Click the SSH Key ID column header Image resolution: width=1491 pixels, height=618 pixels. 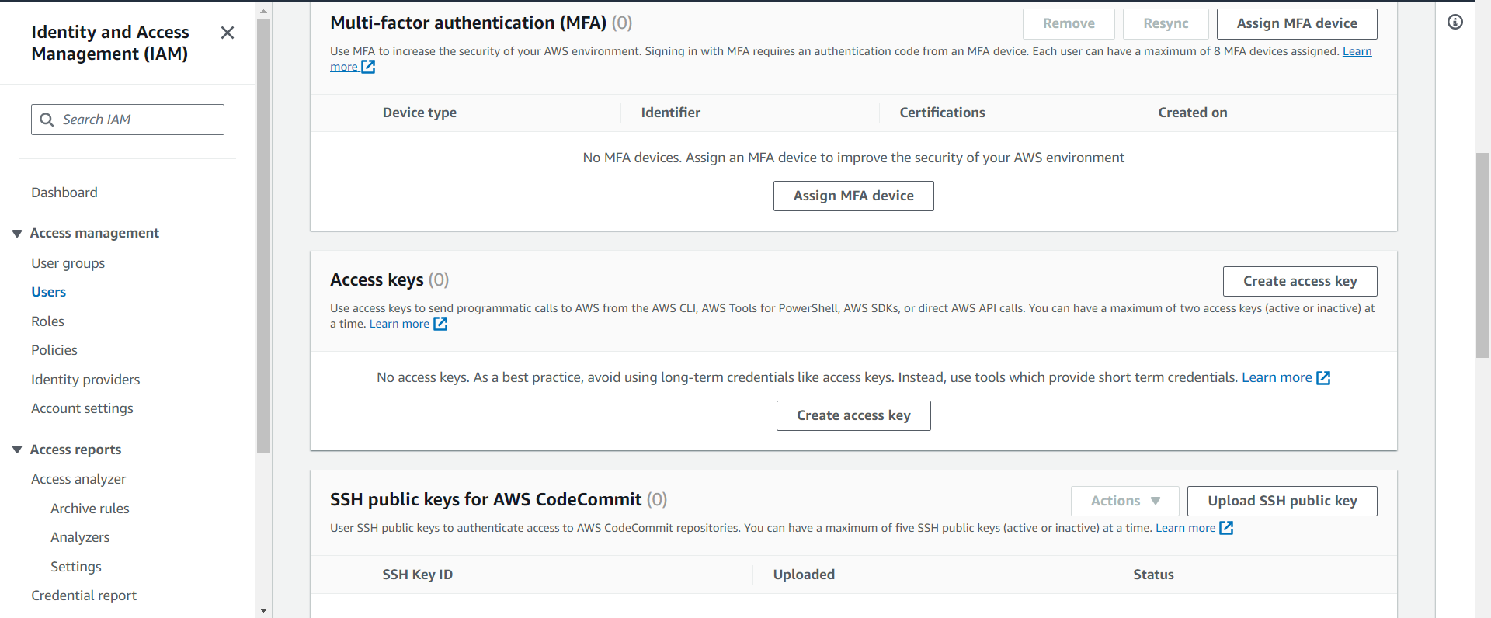coord(417,575)
